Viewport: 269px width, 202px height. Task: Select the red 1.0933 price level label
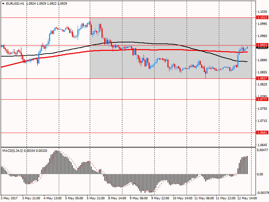coord(262,45)
